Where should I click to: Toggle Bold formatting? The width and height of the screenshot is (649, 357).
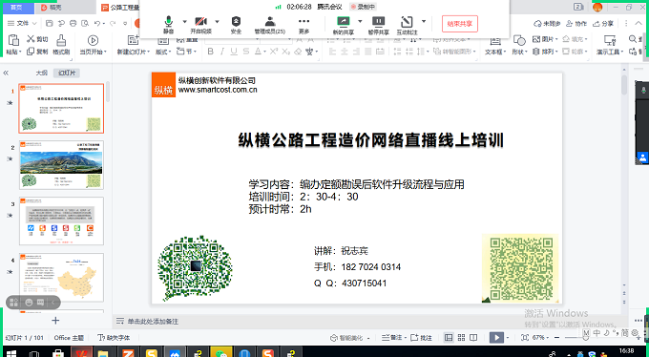point(210,52)
